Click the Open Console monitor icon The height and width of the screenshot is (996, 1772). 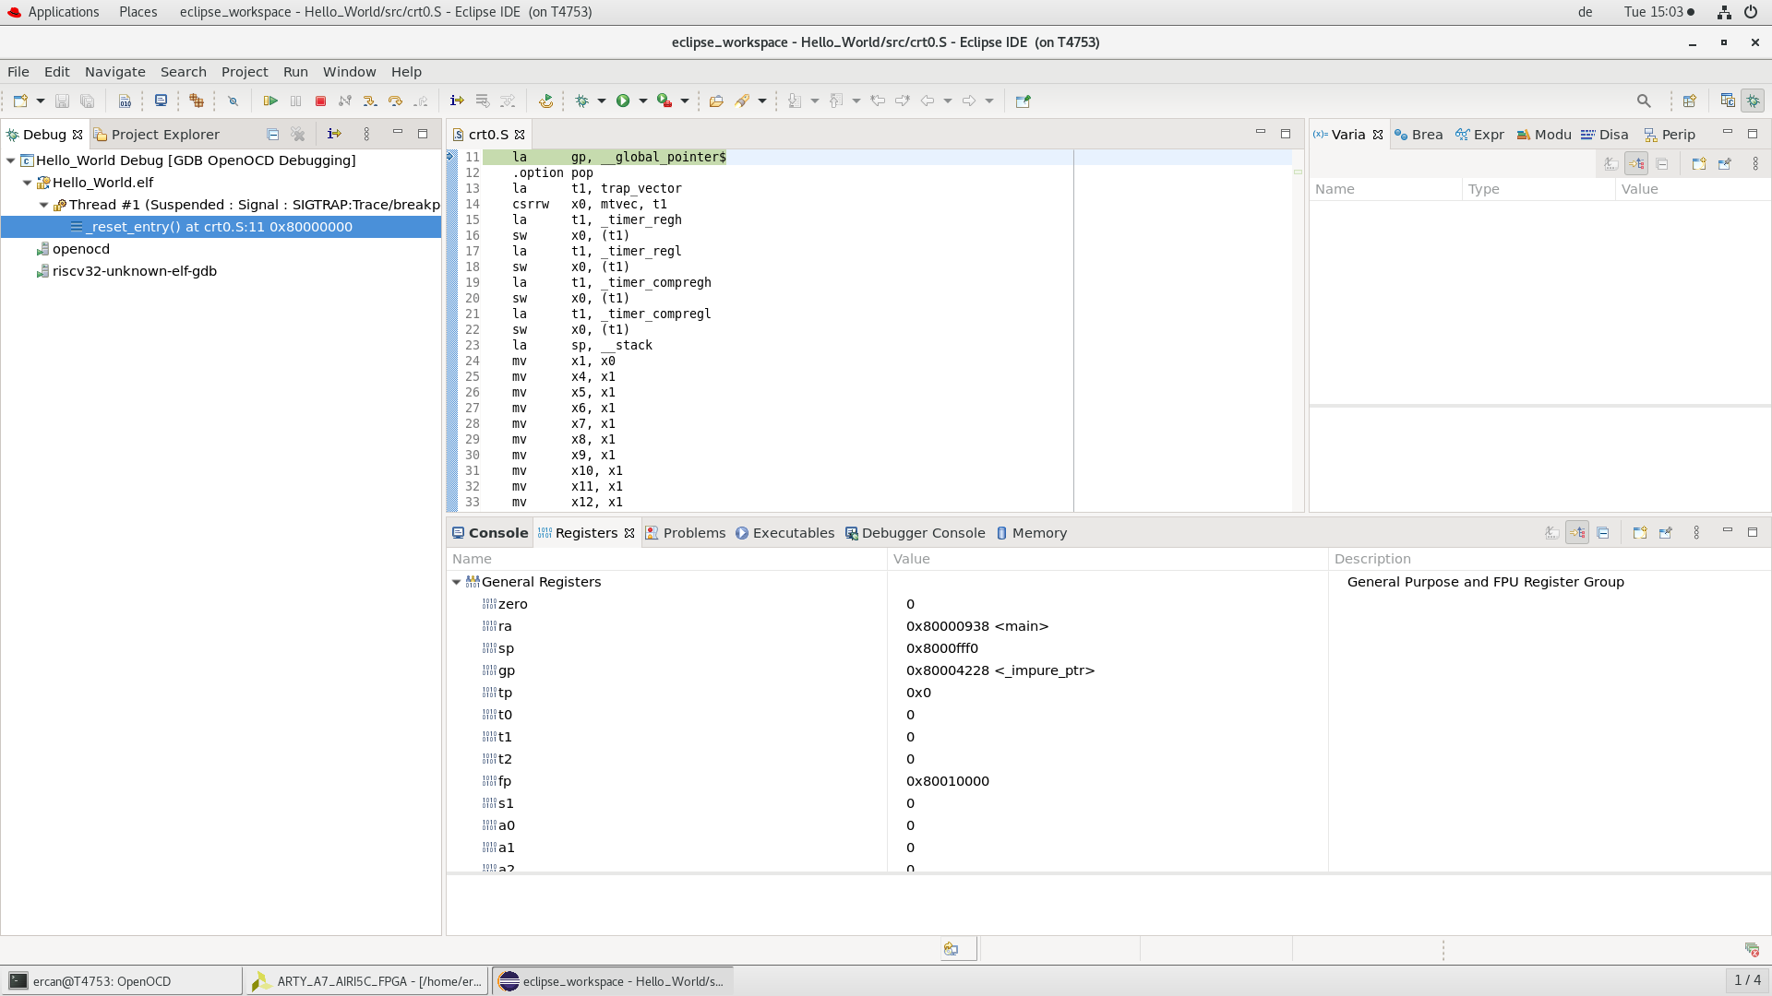coord(161,101)
